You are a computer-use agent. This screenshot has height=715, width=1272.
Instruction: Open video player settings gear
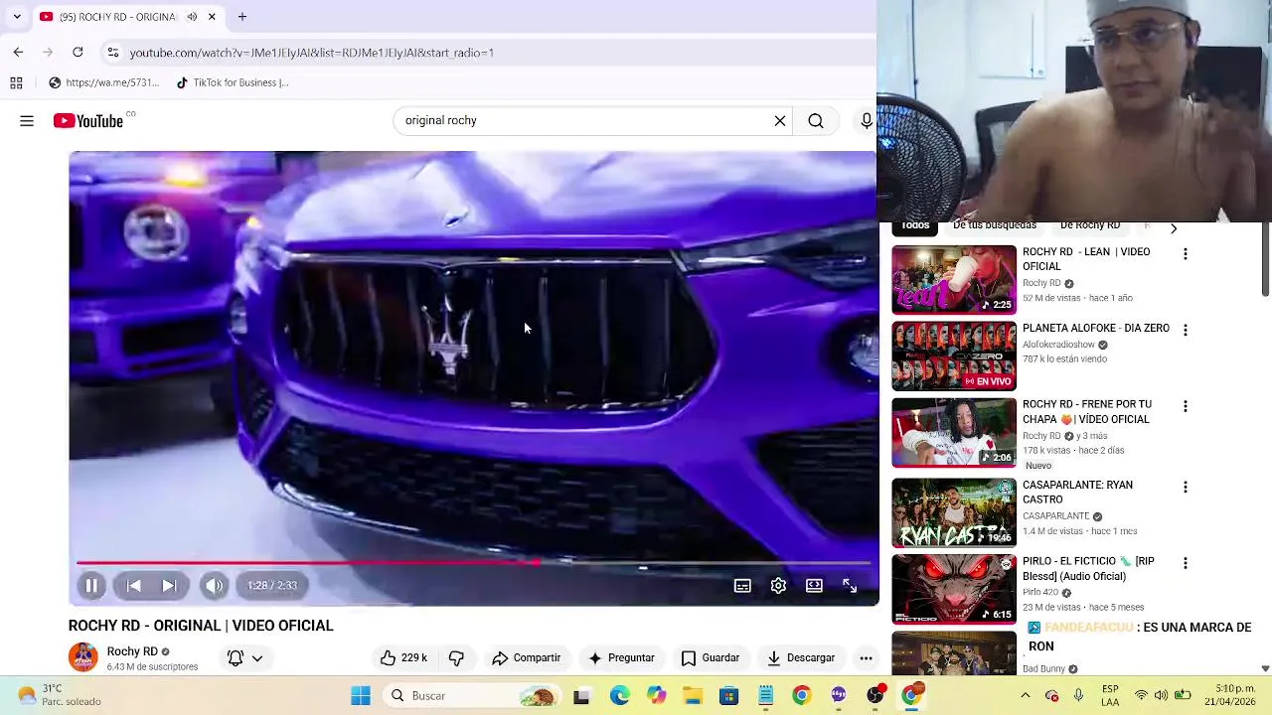pyautogui.click(x=778, y=586)
